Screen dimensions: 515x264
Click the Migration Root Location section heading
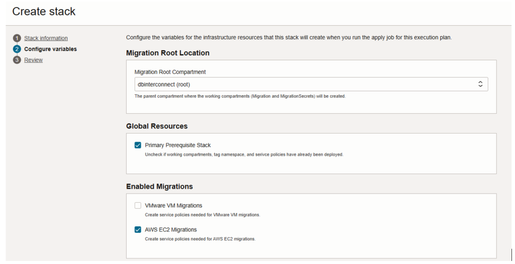tap(167, 53)
